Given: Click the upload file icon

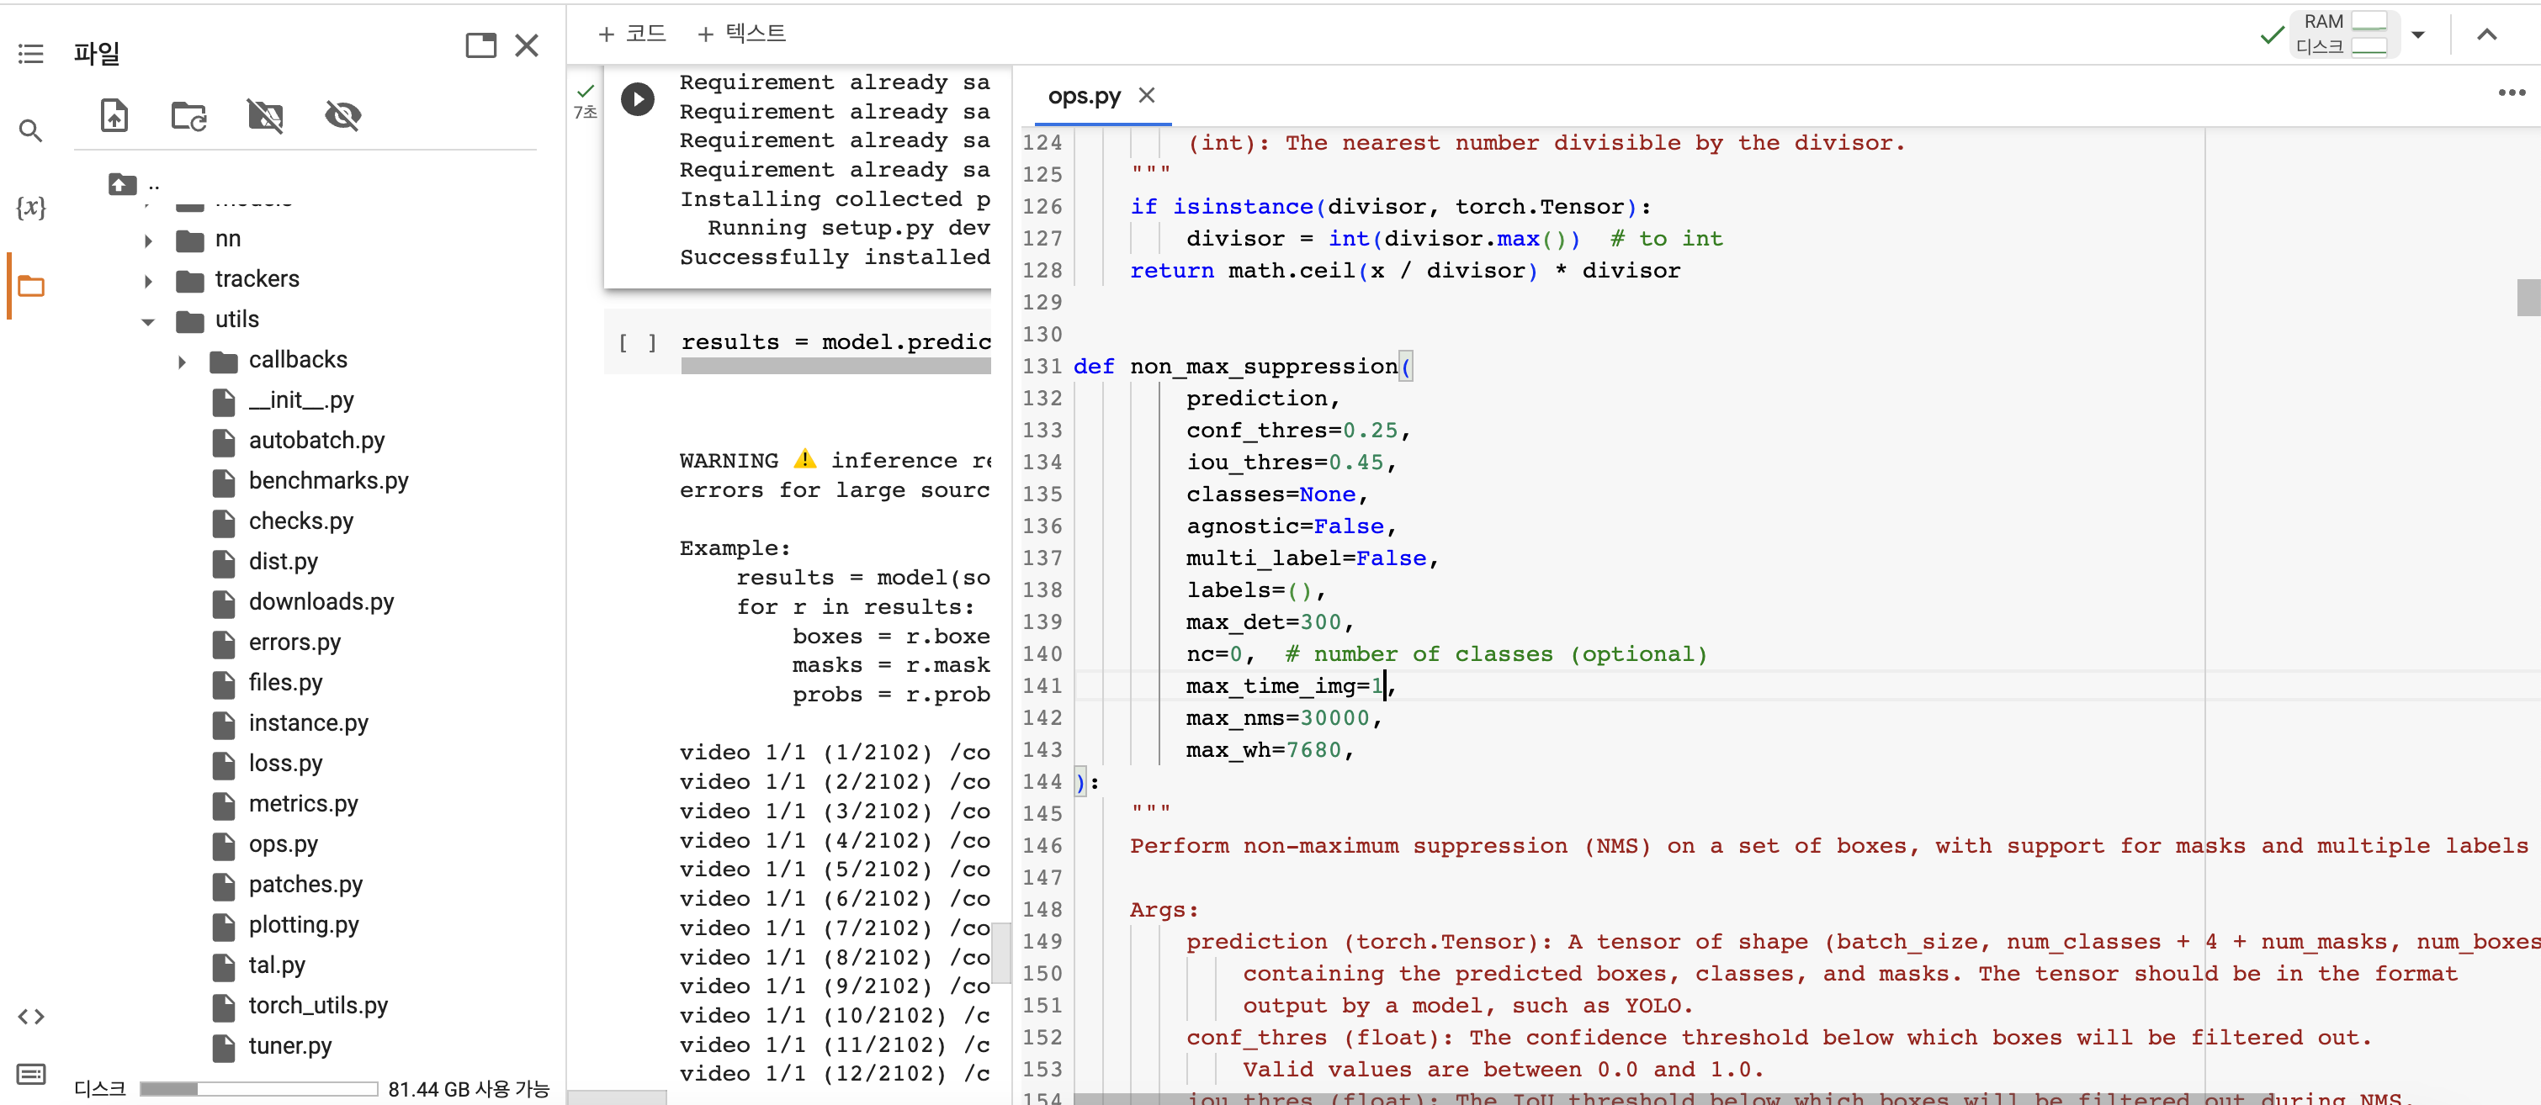Looking at the screenshot, I should click(114, 116).
